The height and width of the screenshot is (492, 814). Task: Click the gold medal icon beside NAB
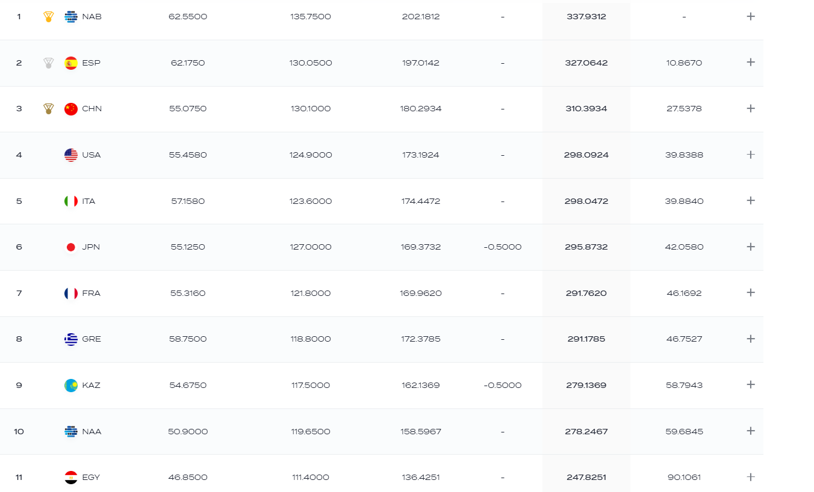point(49,17)
